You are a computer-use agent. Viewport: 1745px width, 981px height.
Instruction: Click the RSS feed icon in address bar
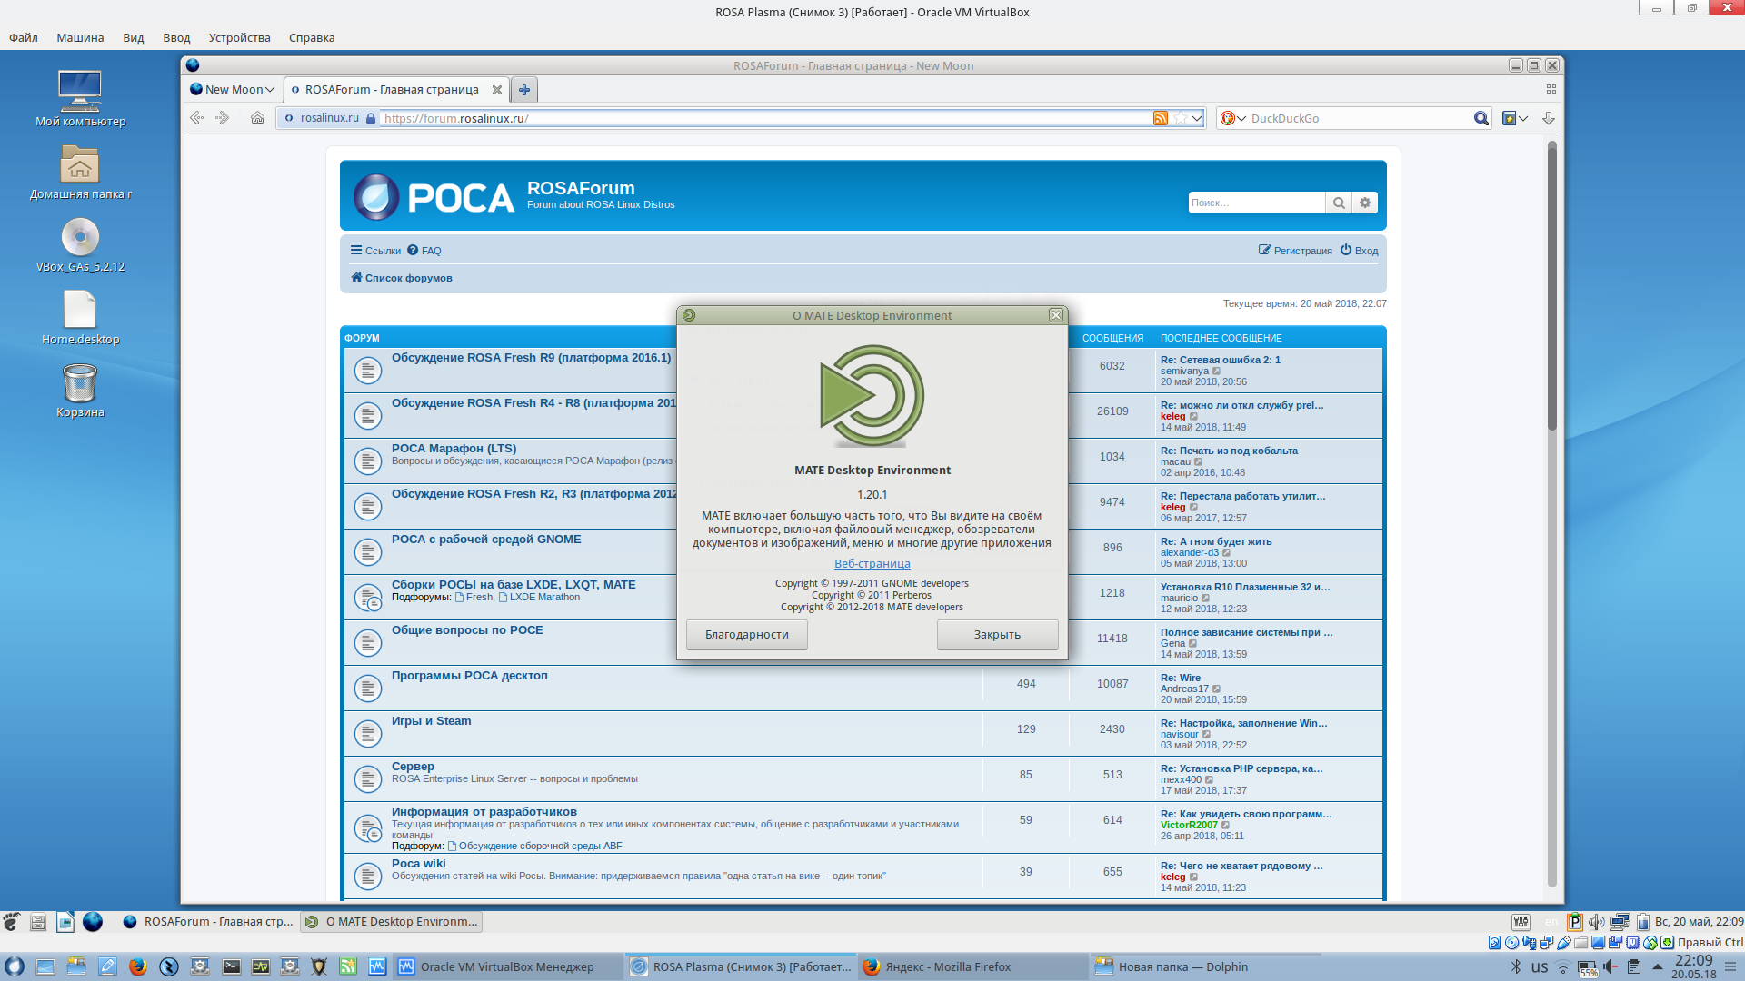coord(1161,118)
